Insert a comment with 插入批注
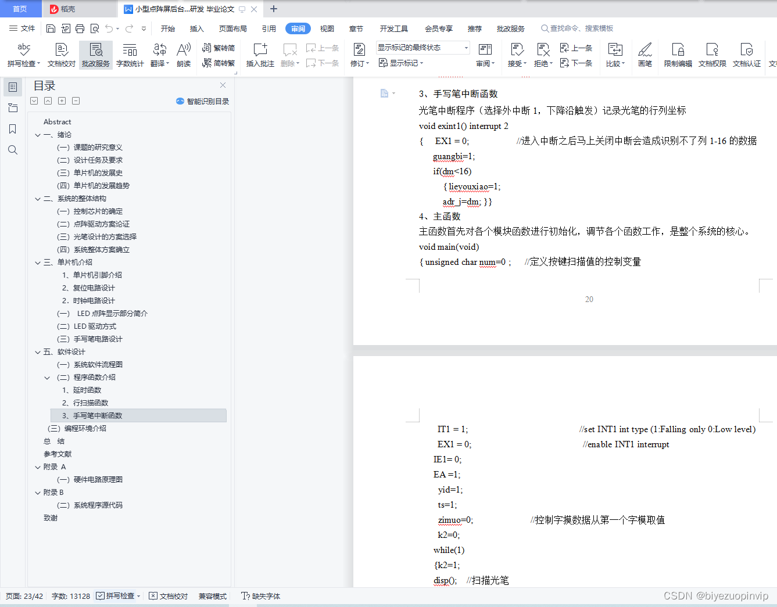The height and width of the screenshot is (607, 777). pos(260,55)
